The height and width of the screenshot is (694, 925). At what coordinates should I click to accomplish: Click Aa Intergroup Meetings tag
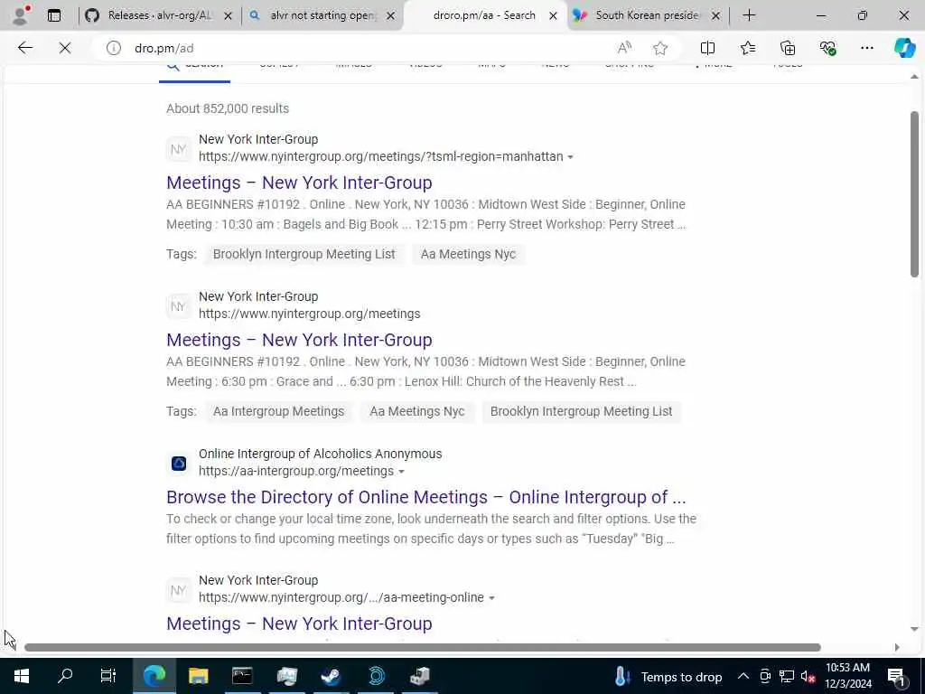coord(278,411)
